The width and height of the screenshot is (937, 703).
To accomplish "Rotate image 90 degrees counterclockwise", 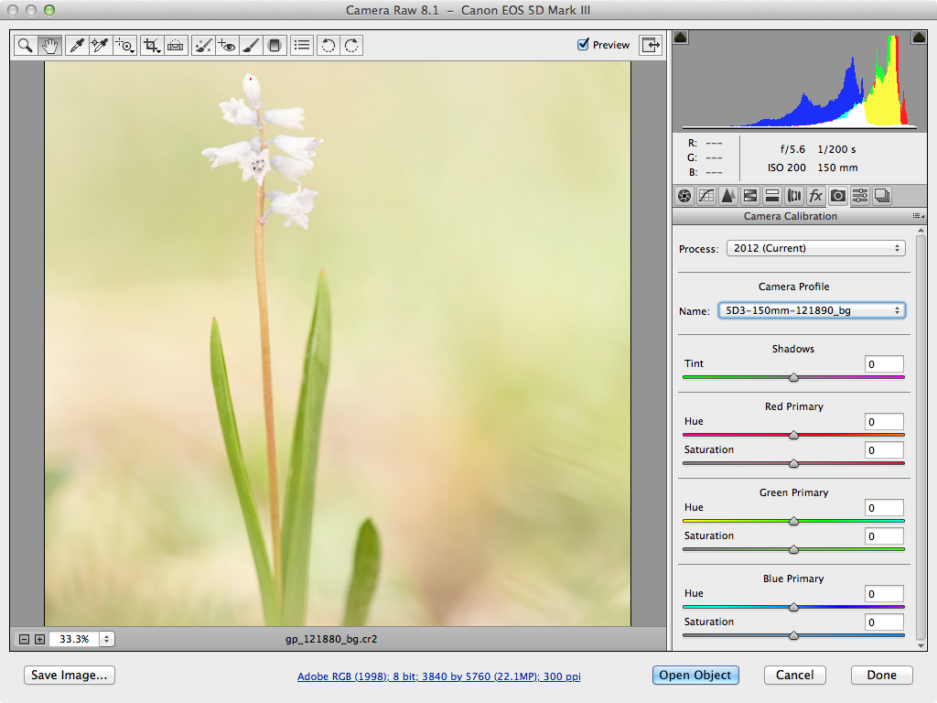I will pos(328,46).
